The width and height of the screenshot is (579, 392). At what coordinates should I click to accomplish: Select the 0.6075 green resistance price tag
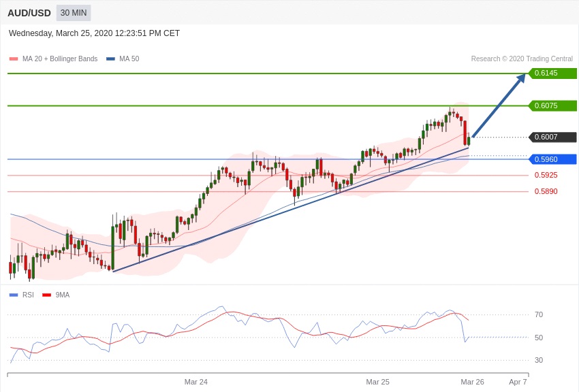pos(552,105)
